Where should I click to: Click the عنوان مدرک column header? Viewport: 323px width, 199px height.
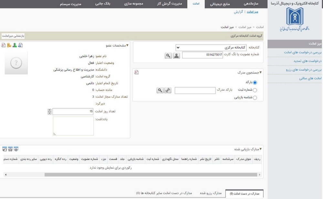point(244,159)
